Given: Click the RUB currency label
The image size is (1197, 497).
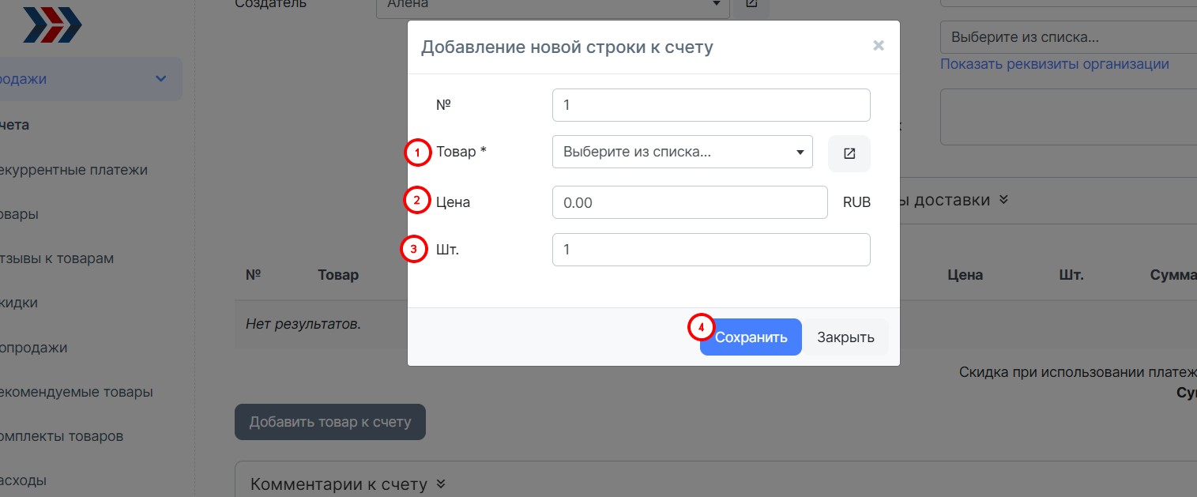Looking at the screenshot, I should tap(856, 202).
